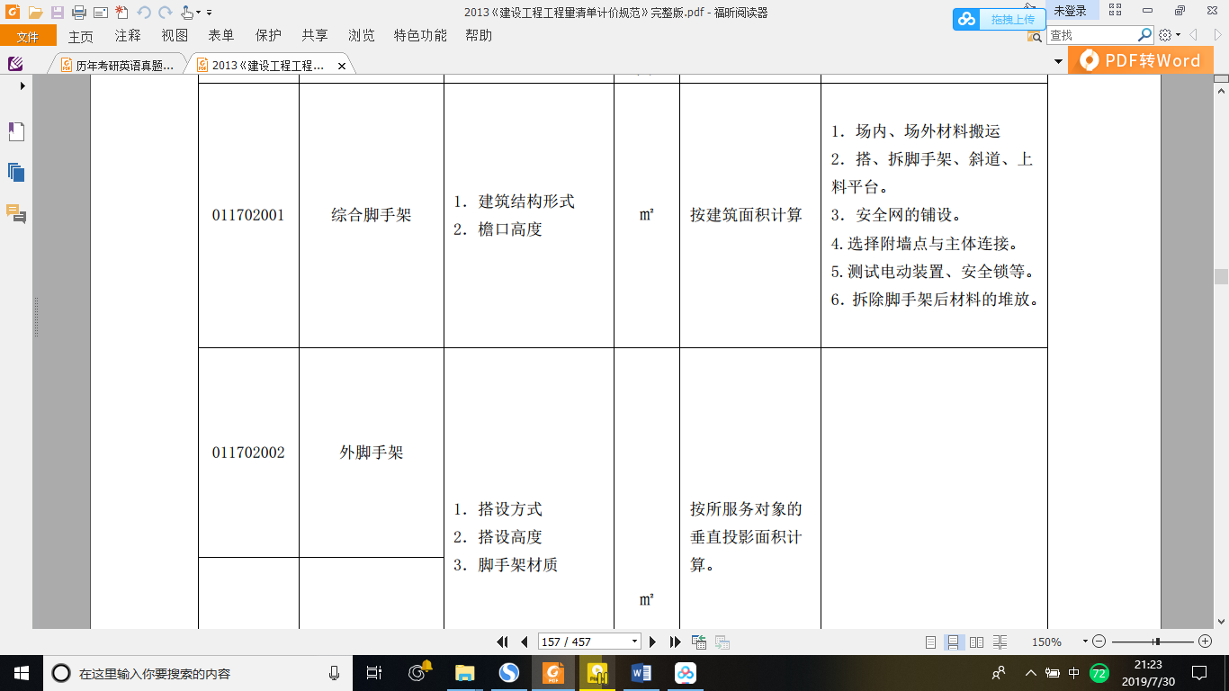The width and height of the screenshot is (1229, 691).
Task: Open Word from the Windows taskbar
Action: pyautogui.click(x=641, y=672)
